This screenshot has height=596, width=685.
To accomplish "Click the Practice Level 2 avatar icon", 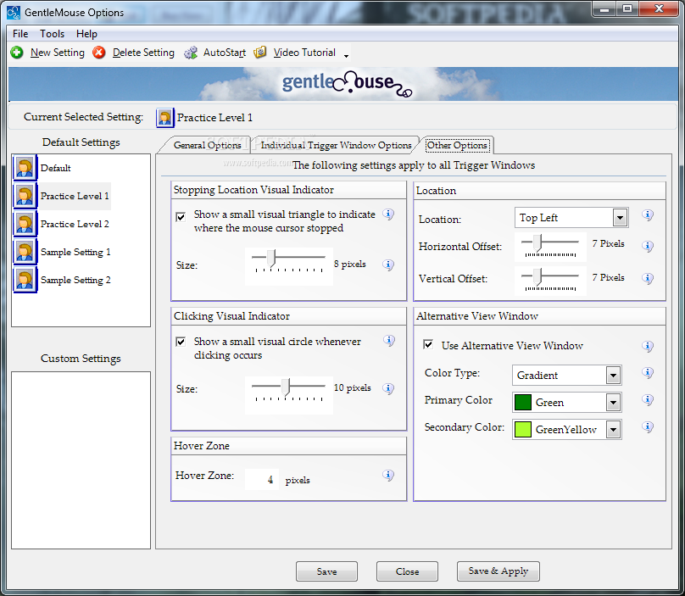I will pyautogui.click(x=25, y=224).
